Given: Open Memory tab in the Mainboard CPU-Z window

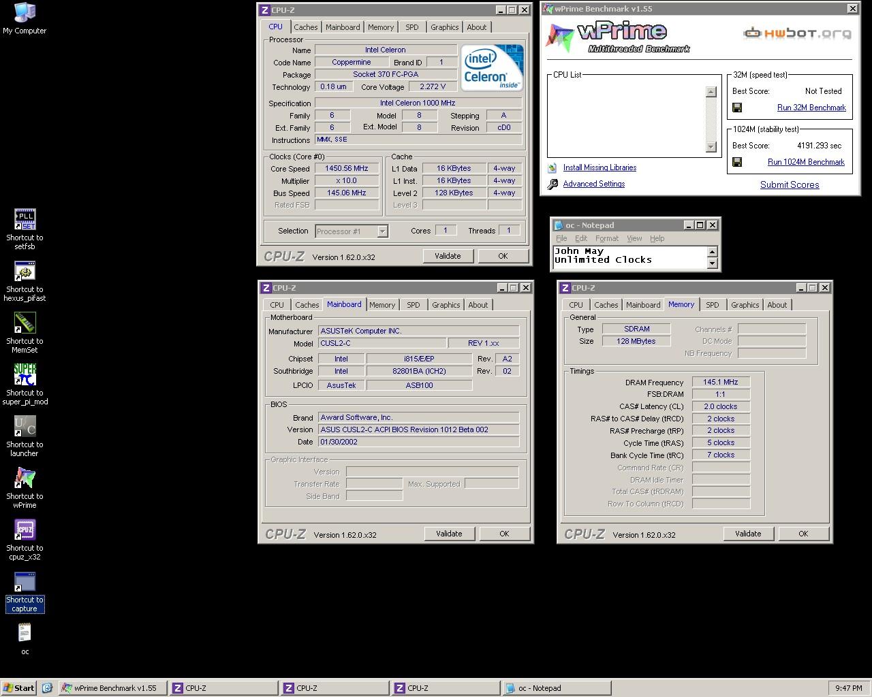Looking at the screenshot, I should click(382, 305).
